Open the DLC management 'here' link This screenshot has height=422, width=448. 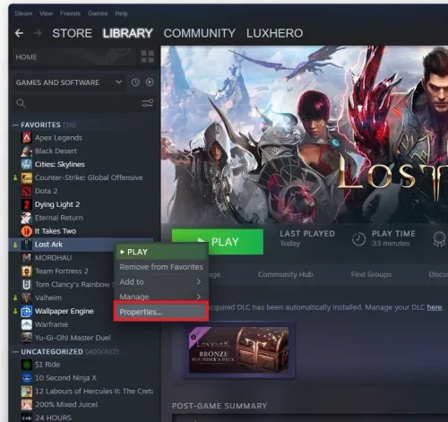point(435,307)
